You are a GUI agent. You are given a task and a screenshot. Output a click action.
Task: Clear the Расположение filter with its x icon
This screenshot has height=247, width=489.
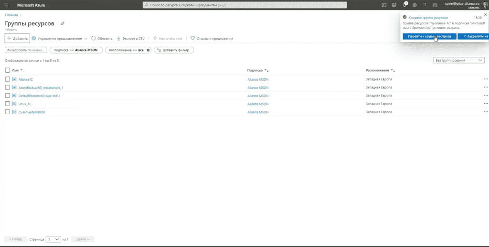148,50
